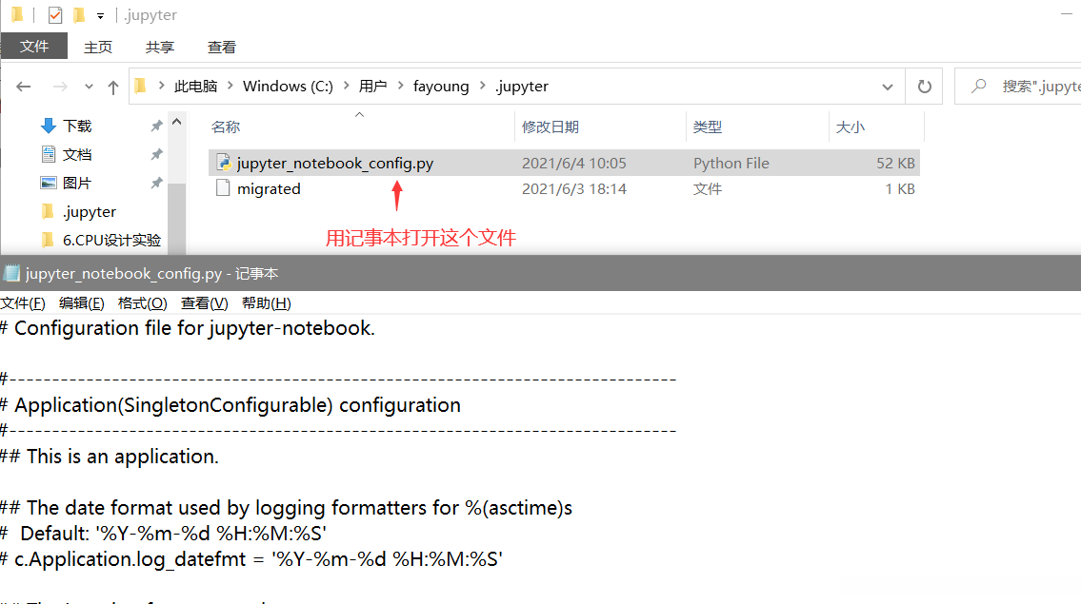The image size is (1081, 604).
Task: Expand the recent locations dropdown arrow
Action: (x=90, y=87)
